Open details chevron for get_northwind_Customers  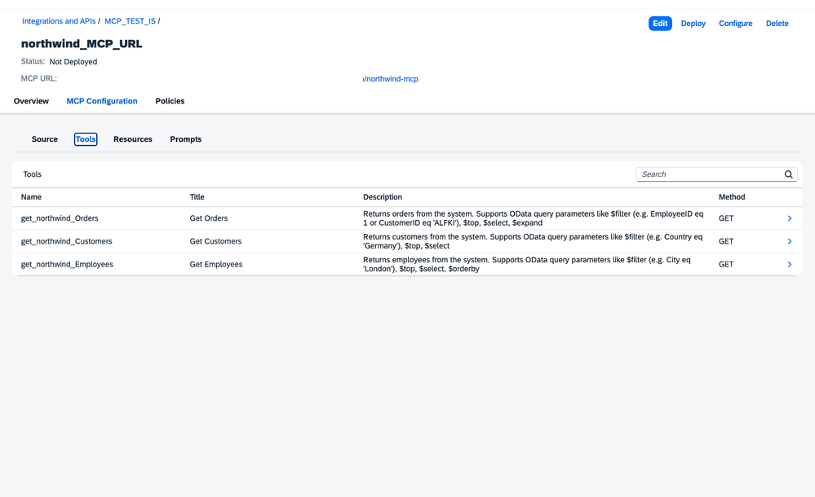coord(790,241)
